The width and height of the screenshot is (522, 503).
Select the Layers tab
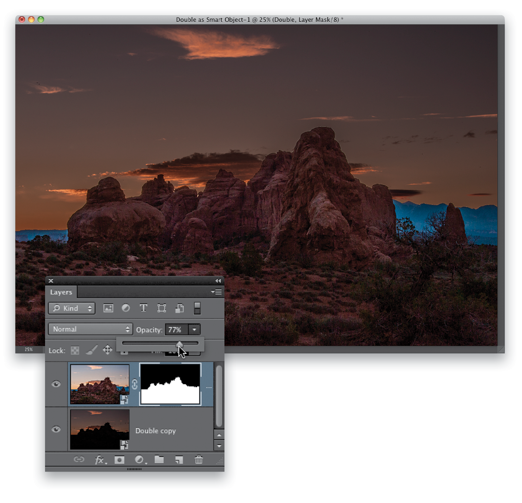61,292
